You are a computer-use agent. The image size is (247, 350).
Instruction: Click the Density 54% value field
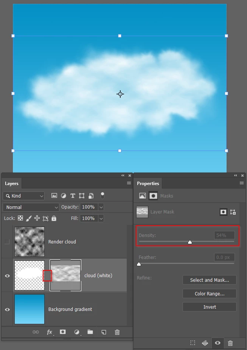224,235
